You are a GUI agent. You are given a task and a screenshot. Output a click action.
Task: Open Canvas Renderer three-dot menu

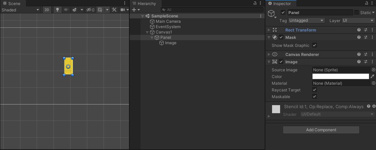tap(372, 54)
